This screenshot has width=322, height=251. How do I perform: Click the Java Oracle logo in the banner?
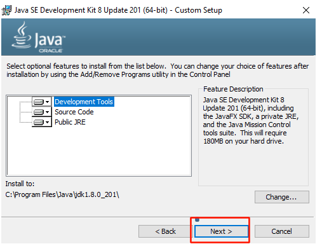(x=39, y=37)
